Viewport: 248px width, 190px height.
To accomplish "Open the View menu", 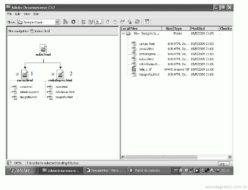I will point(27,14).
